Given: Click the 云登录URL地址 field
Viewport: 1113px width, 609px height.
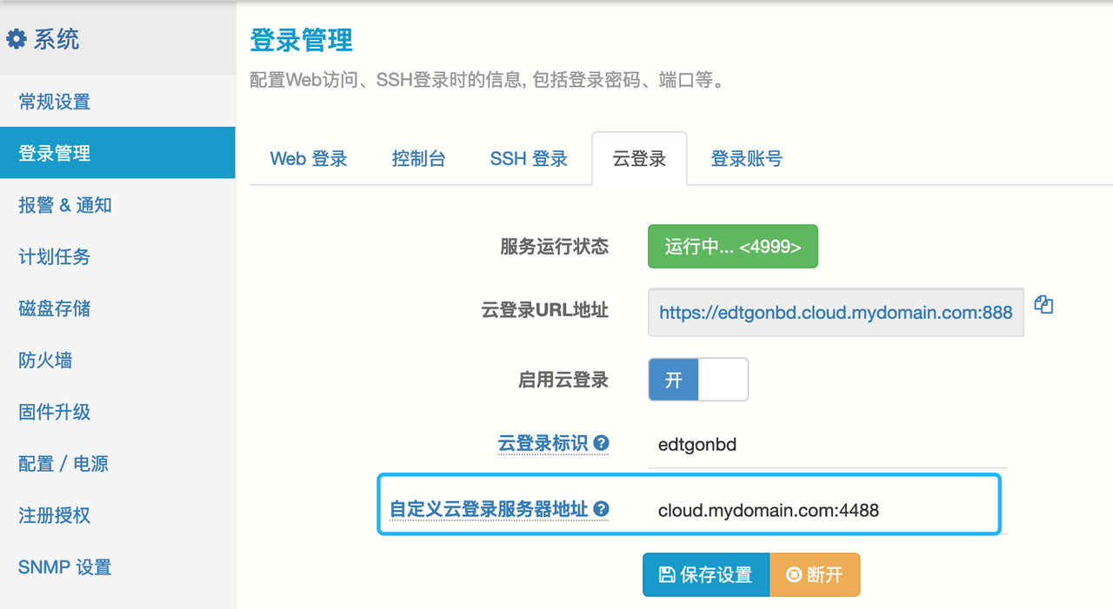Looking at the screenshot, I should click(835, 313).
